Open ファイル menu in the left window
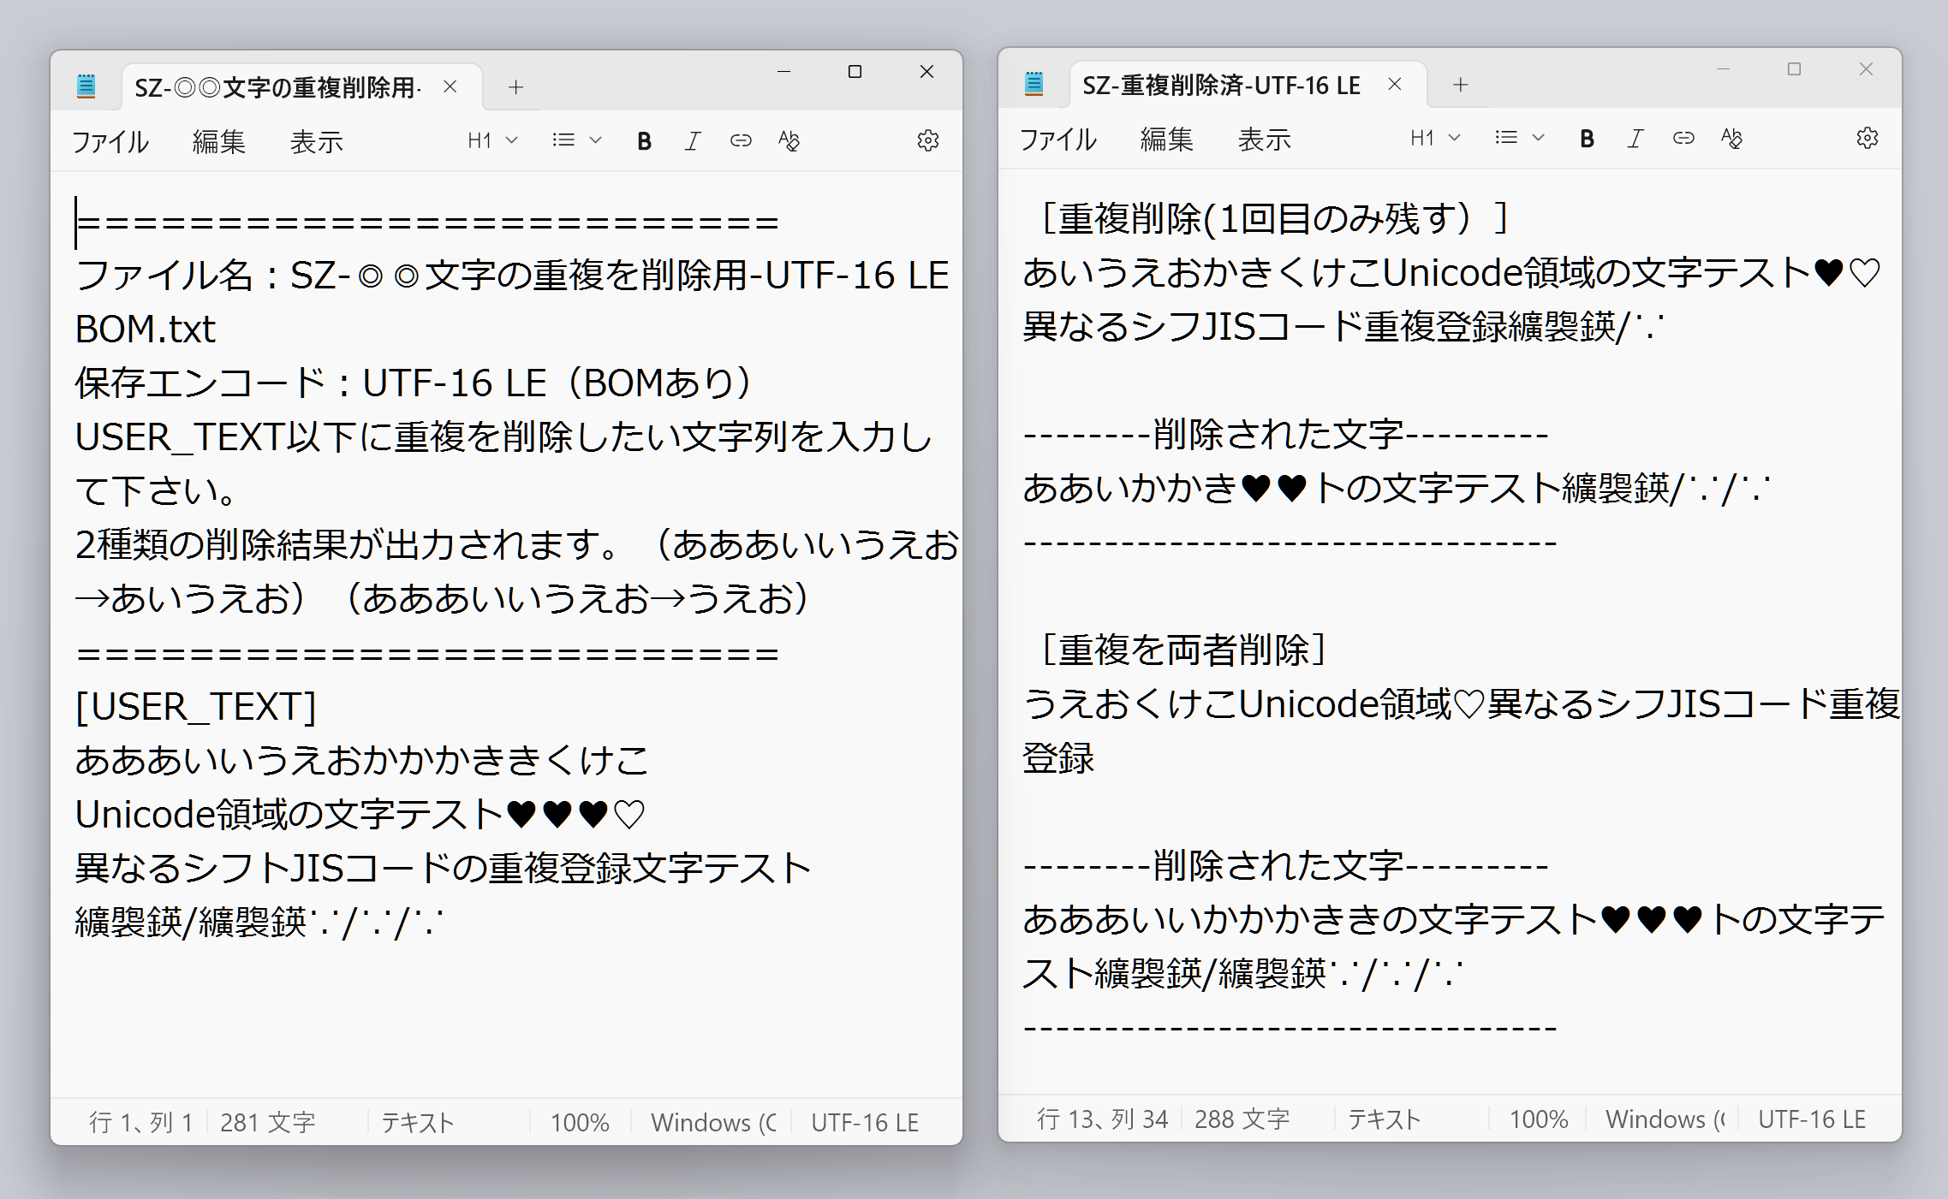1948x1199 pixels. coord(110,142)
